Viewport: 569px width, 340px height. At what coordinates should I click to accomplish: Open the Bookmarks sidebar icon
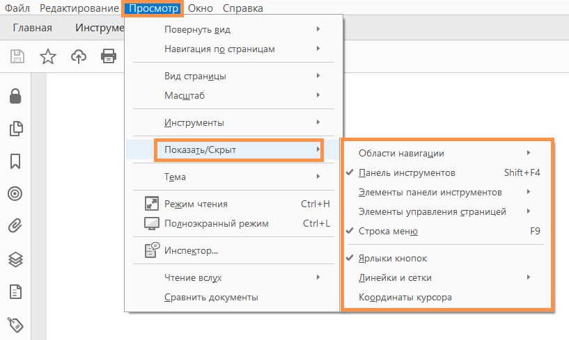pyautogui.click(x=15, y=161)
